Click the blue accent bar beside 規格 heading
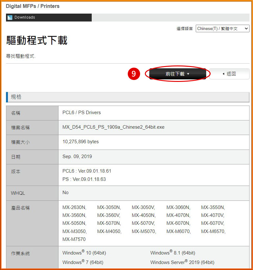This screenshot has height=270, width=253. tap(7, 97)
